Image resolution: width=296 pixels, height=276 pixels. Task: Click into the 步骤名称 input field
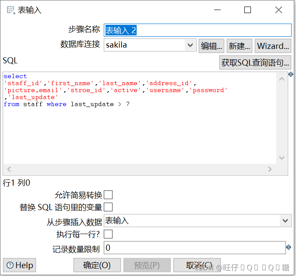[197, 30]
